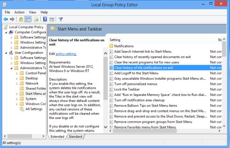This screenshot has height=148, width=230.
Task: Expand the Network tree node
Action: point(17,84)
